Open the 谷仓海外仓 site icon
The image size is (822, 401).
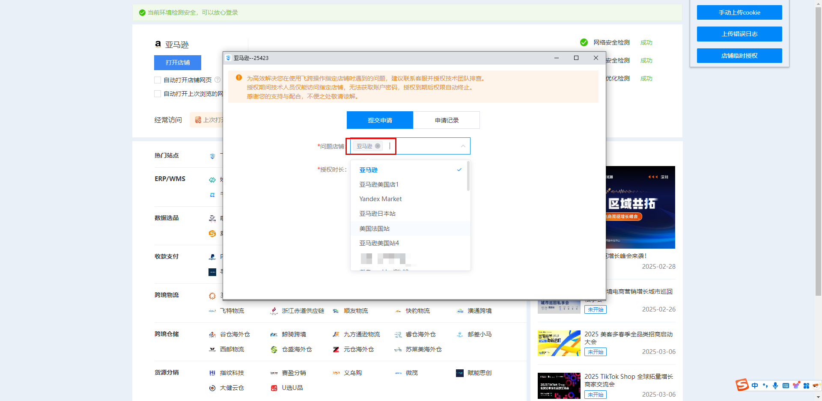coord(212,335)
